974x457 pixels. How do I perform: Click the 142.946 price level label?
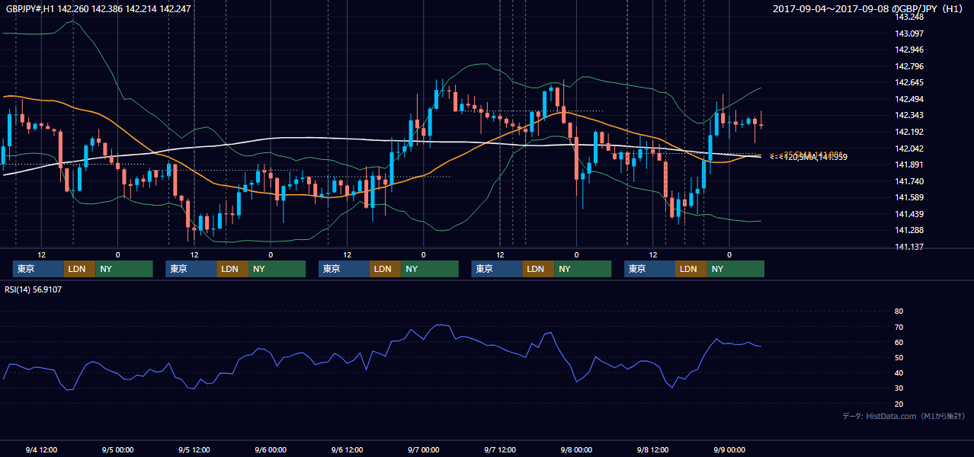910,50
